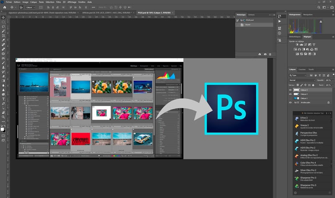Open the Opacité value dropdown arrow

[x=332, y=80]
